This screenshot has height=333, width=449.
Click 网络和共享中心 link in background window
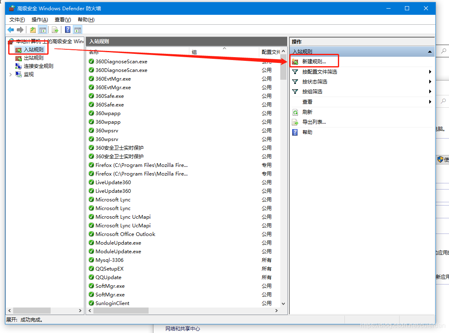[183, 329]
